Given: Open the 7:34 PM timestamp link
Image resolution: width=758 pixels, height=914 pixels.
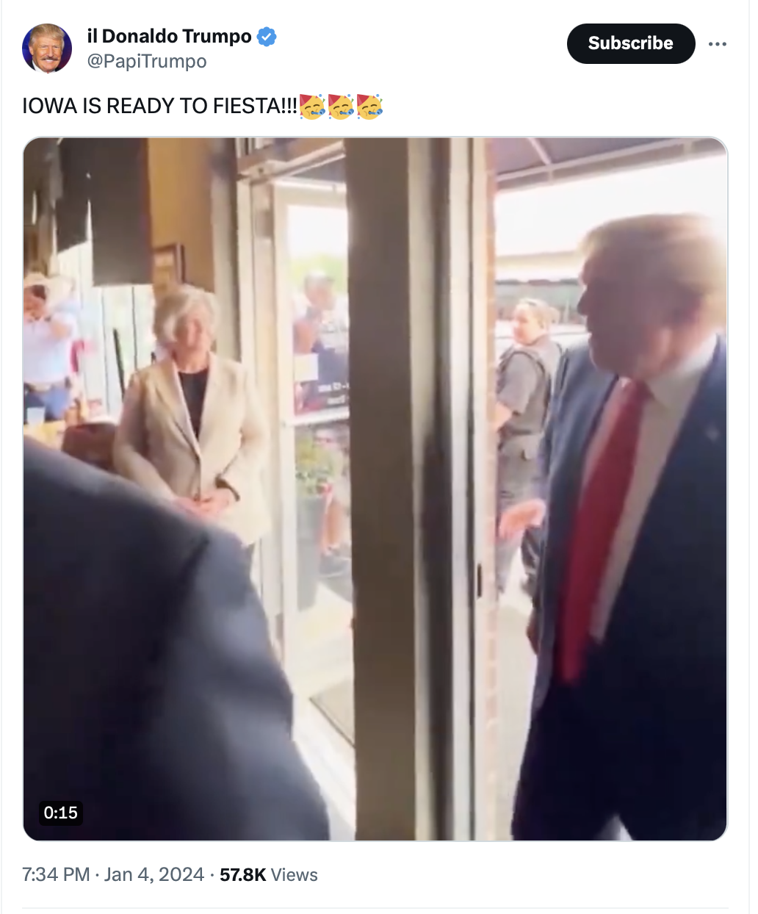Looking at the screenshot, I should coord(56,874).
